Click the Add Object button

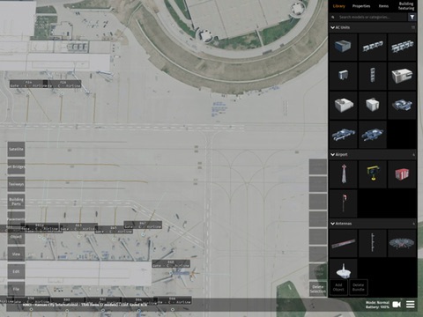click(338, 287)
